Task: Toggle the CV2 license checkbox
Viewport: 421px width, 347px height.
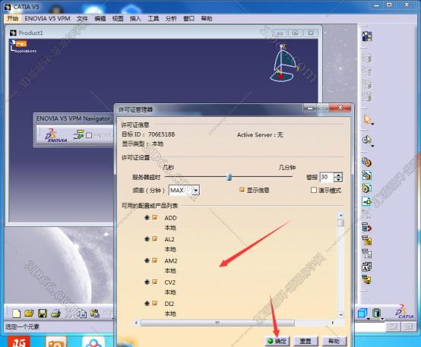Action: click(155, 282)
